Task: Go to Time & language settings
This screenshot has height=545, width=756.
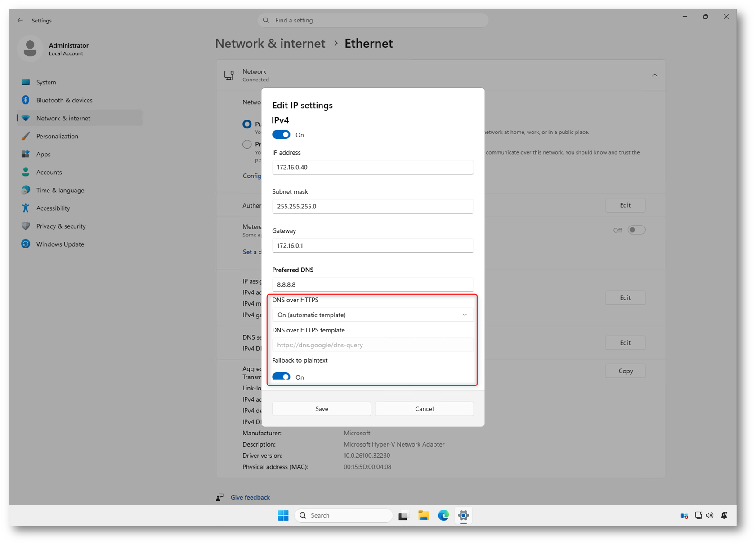Action: click(60, 190)
